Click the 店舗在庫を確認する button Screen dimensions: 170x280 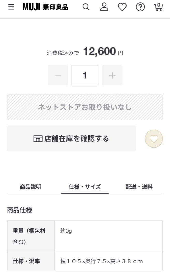tap(71, 138)
